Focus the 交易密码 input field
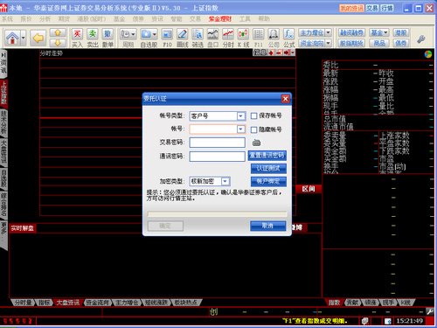437x328 pixels. pyautogui.click(x=217, y=143)
